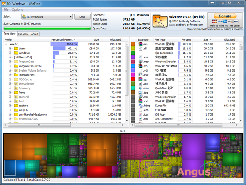The width and height of the screenshot is (246, 185).
Task: Click the .ipa iOS App file icon
Action: click(140, 115)
